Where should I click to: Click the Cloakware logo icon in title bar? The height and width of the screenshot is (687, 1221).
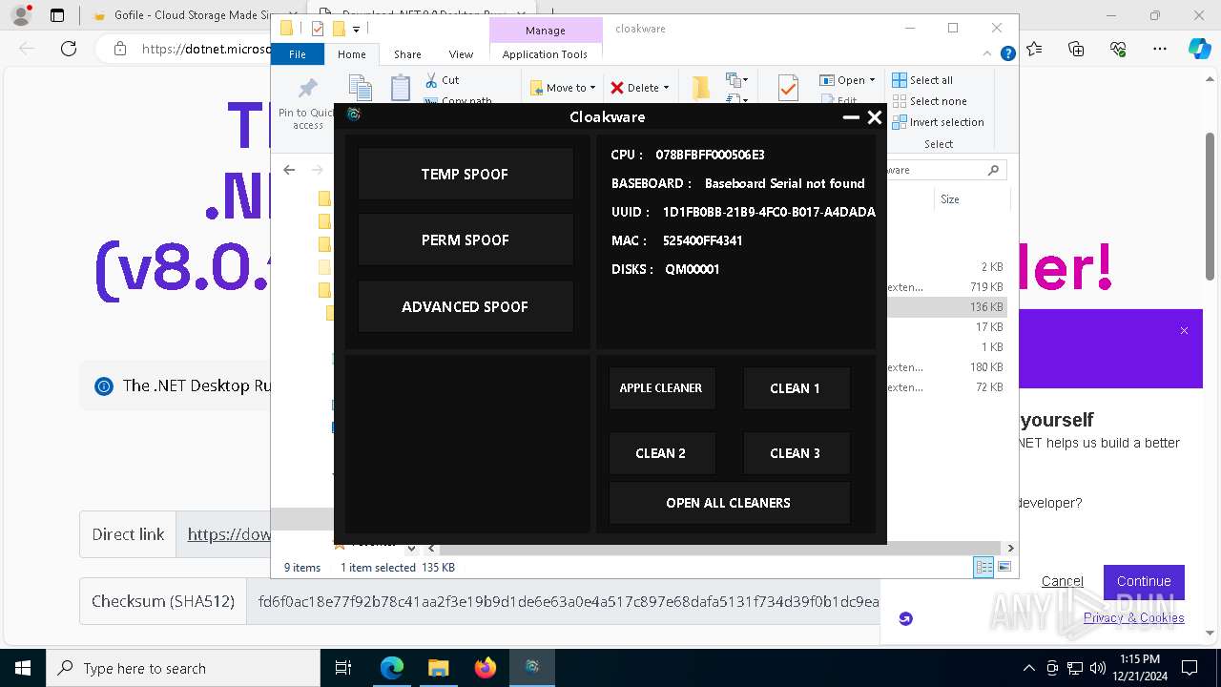tap(354, 114)
